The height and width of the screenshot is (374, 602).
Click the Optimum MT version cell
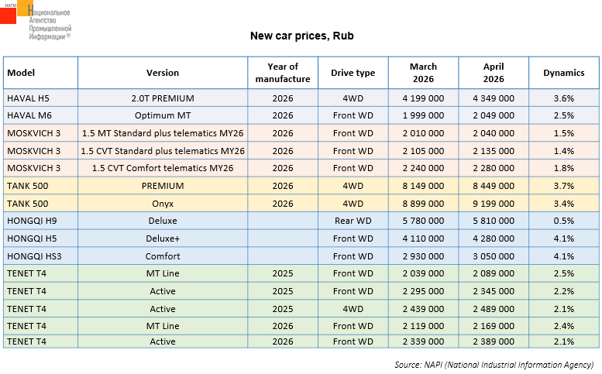[163, 115]
